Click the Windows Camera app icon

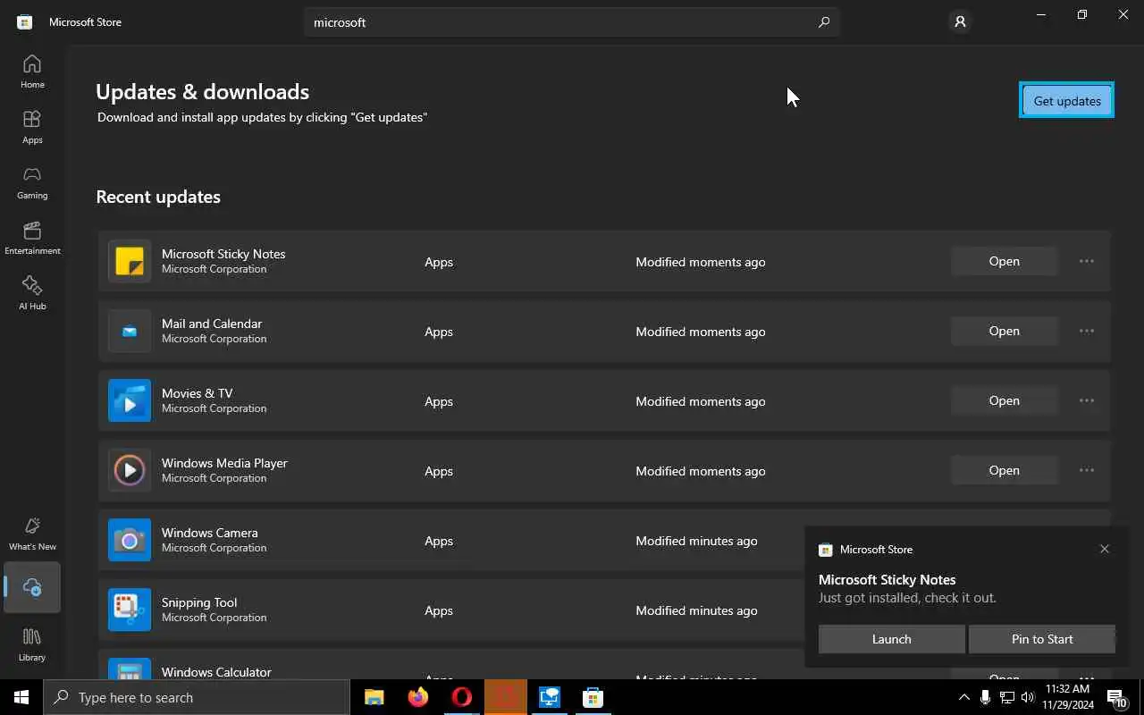[130, 541]
